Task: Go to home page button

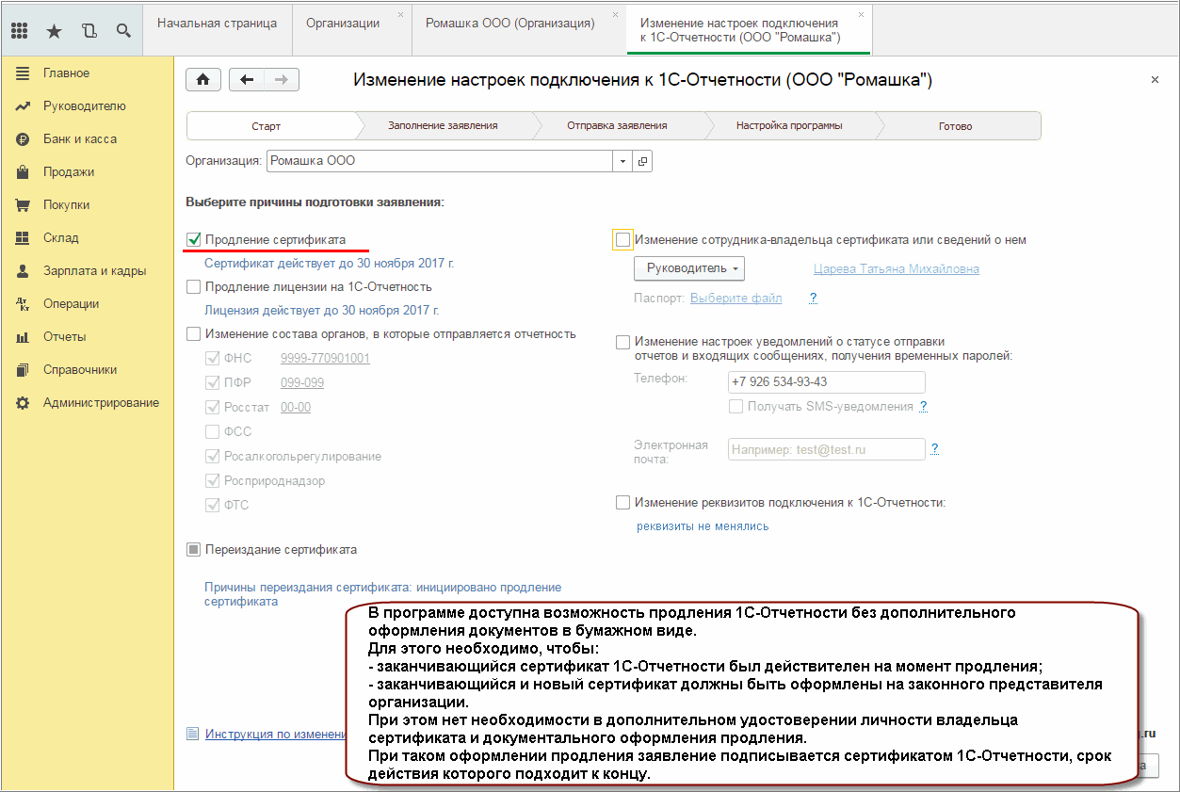Action: click(202, 80)
